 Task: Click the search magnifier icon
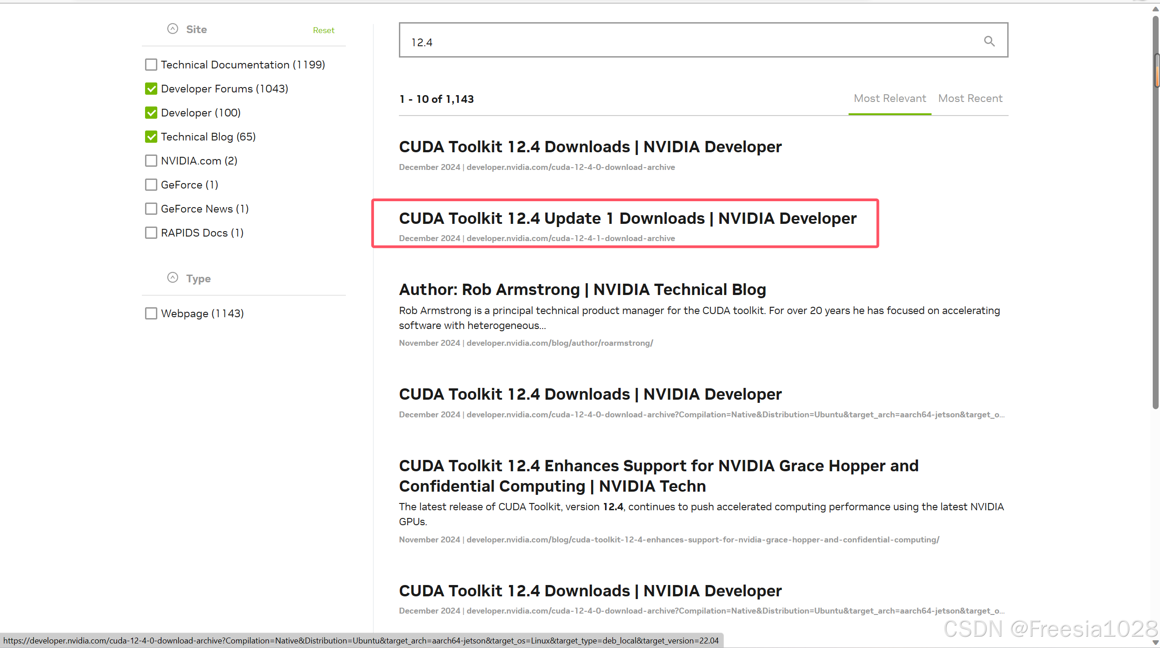989,41
